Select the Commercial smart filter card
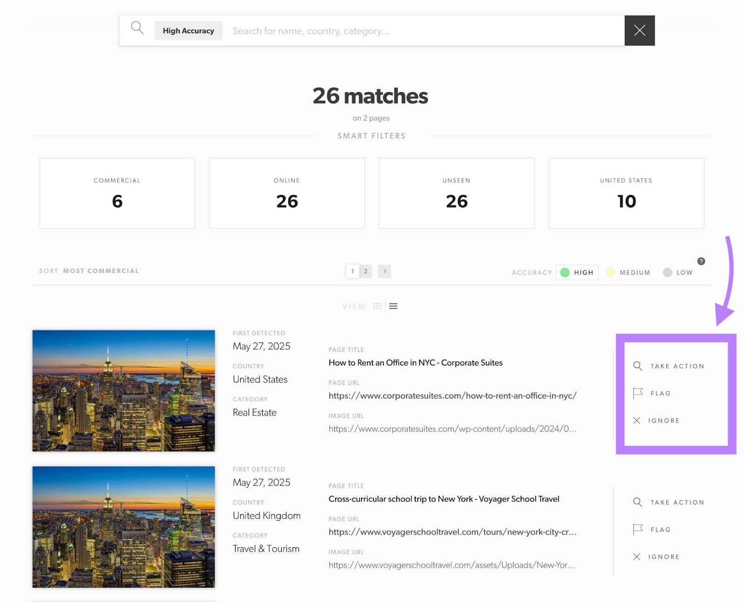 click(x=117, y=193)
